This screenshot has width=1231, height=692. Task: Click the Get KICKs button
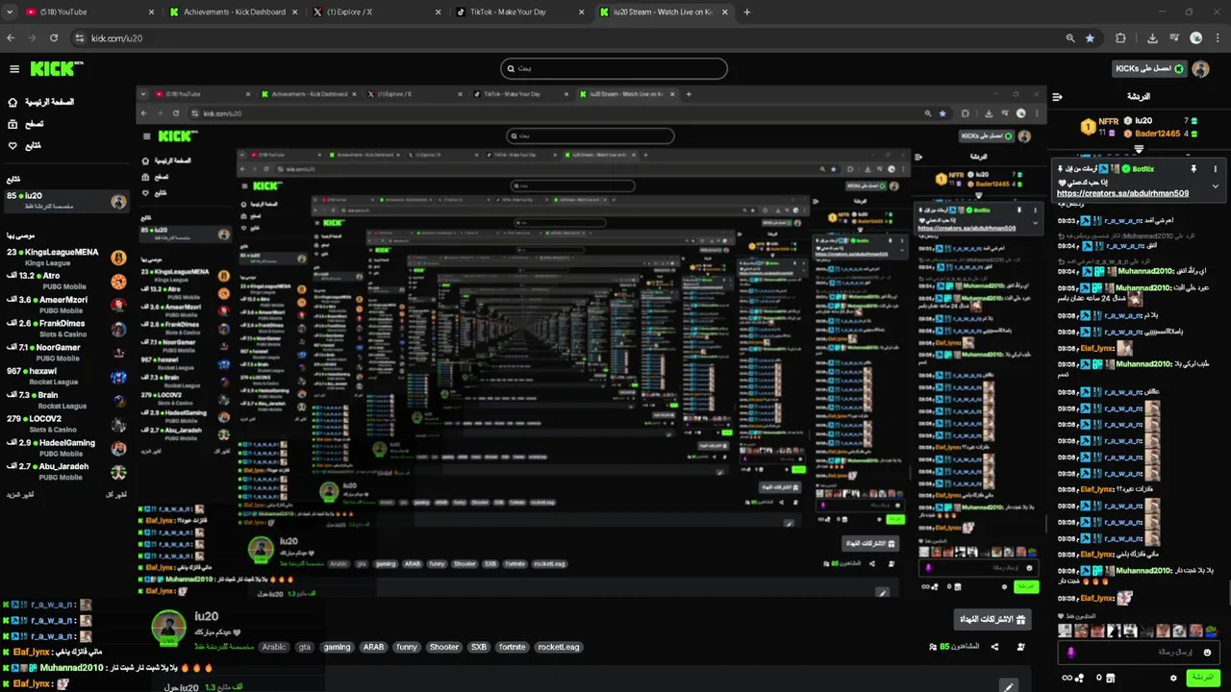coord(1149,69)
